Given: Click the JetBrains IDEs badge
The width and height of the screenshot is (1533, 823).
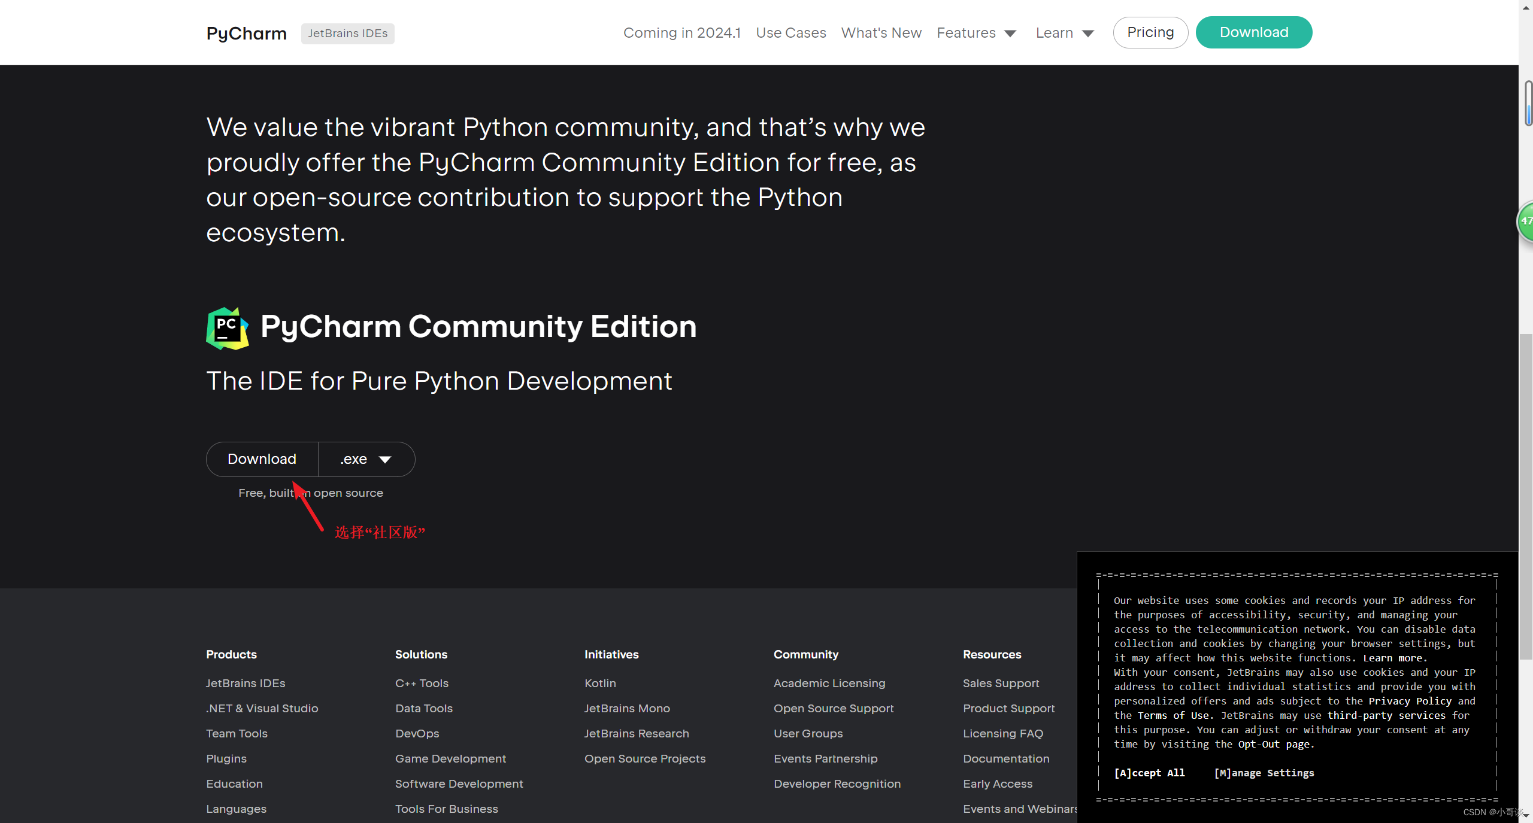Looking at the screenshot, I should tap(347, 34).
